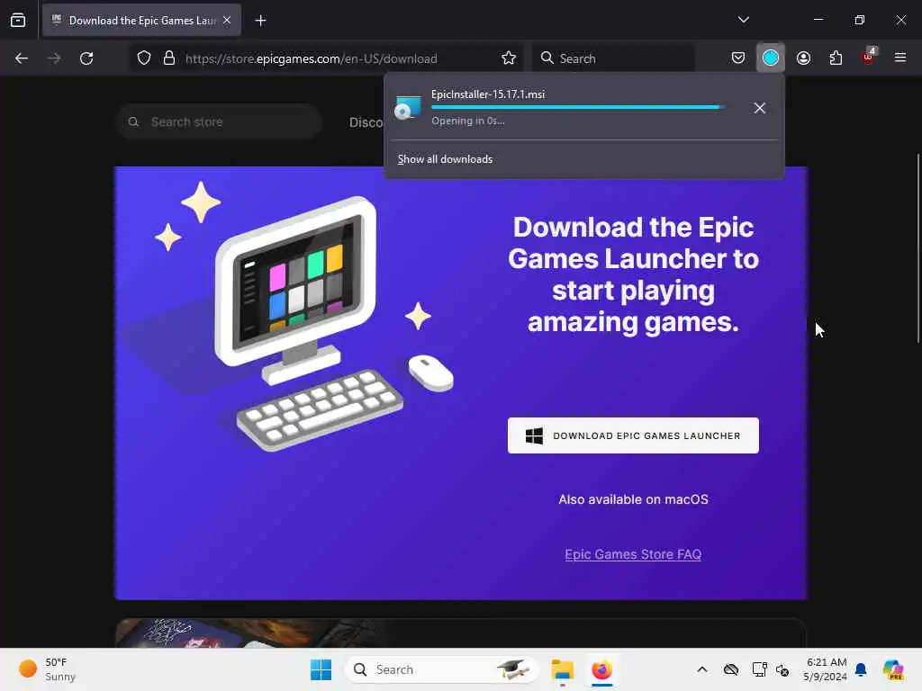The image size is (922, 691).
Task: Bookmark this page with the star
Action: 509,58
